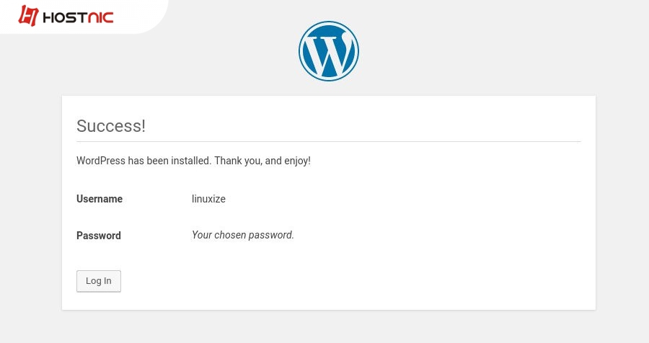Image resolution: width=649 pixels, height=343 pixels.
Task: Click the word WordPress in the message
Action: pos(100,161)
